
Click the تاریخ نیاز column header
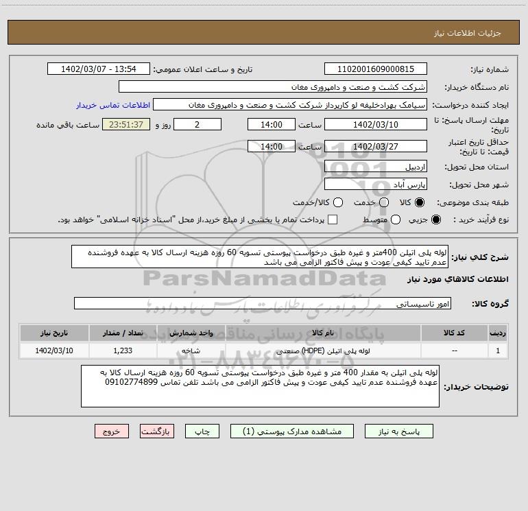point(54,333)
